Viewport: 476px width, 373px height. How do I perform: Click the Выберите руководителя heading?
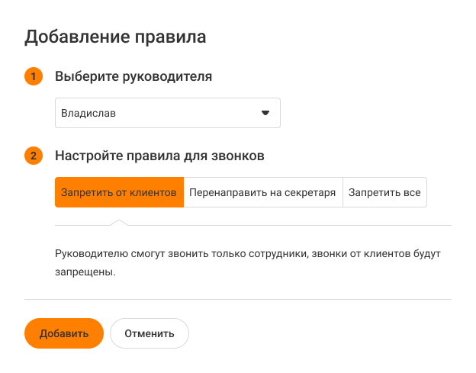coord(133,76)
